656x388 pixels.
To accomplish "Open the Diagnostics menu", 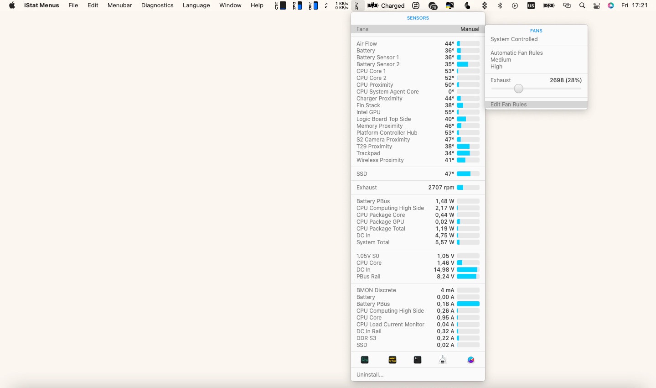I will coord(157,5).
